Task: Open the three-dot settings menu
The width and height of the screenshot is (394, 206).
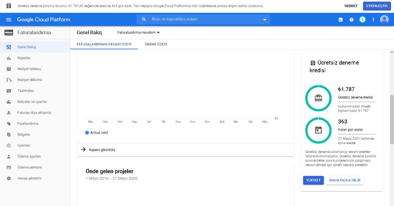Action: [373, 19]
